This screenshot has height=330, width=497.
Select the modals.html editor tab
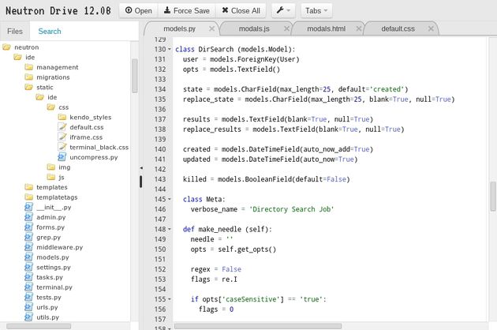(326, 28)
